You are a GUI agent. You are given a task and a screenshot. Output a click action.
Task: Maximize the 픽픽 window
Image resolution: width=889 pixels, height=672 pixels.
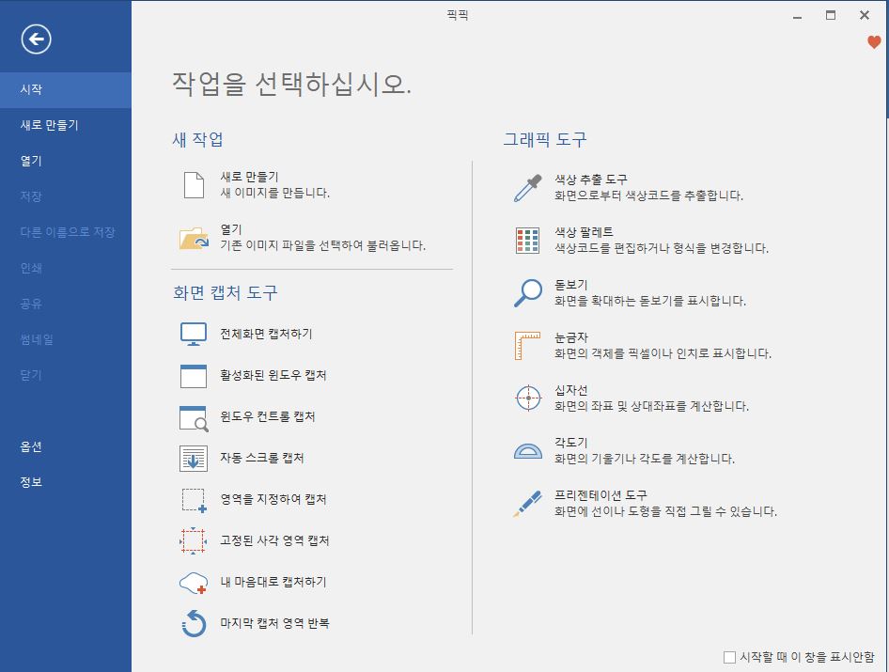click(831, 15)
